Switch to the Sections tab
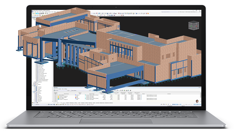 (68, 103)
